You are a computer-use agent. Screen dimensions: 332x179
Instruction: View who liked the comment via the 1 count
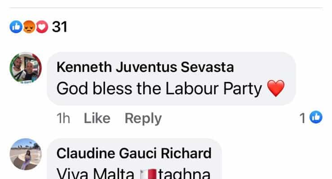tap(302, 118)
